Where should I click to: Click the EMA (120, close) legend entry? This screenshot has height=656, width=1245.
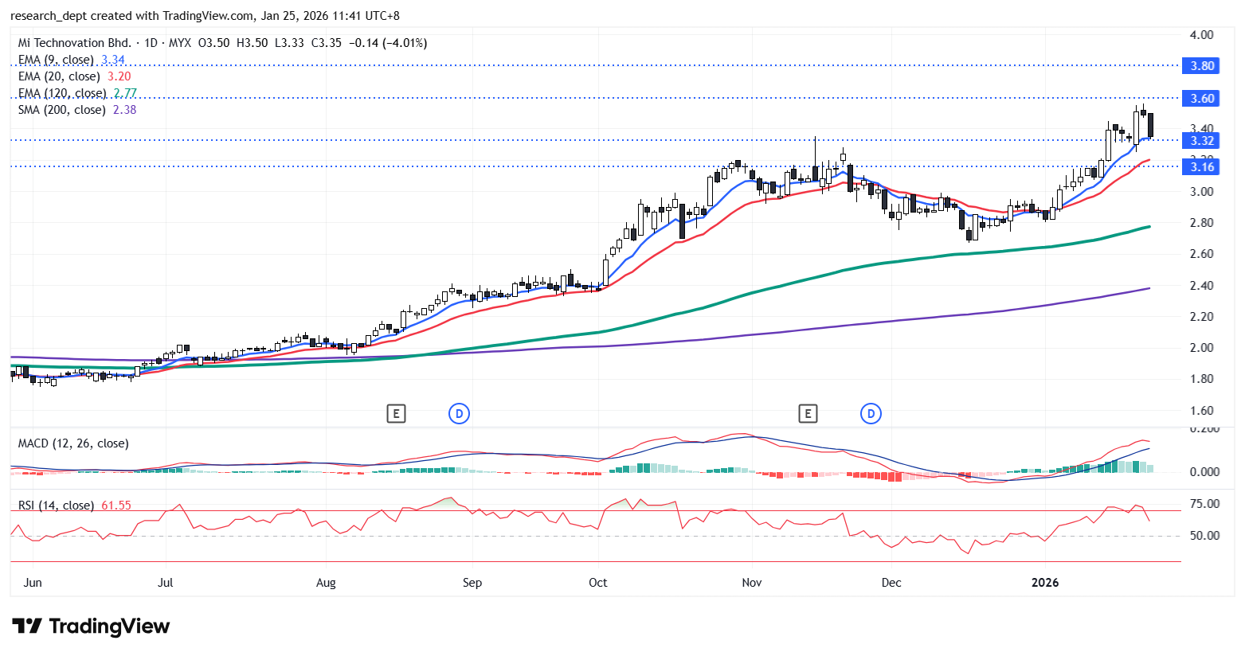62,93
